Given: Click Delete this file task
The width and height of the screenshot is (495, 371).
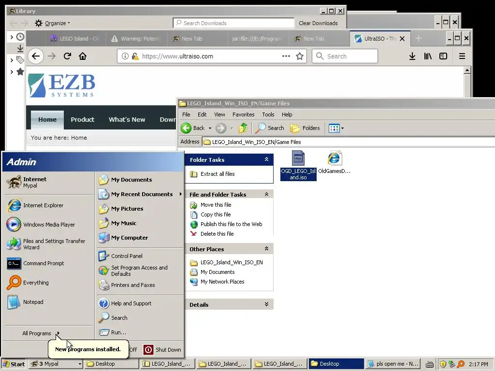Looking at the screenshot, I should [217, 234].
